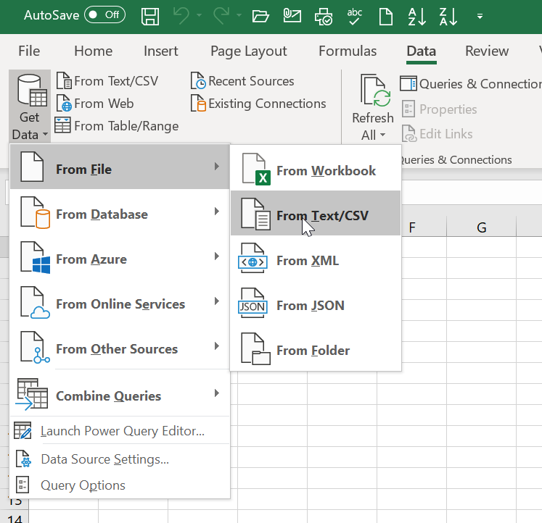Expand the Customize Quick Access Toolbar arrow
Image resolution: width=542 pixels, height=523 pixels.
coord(480,16)
